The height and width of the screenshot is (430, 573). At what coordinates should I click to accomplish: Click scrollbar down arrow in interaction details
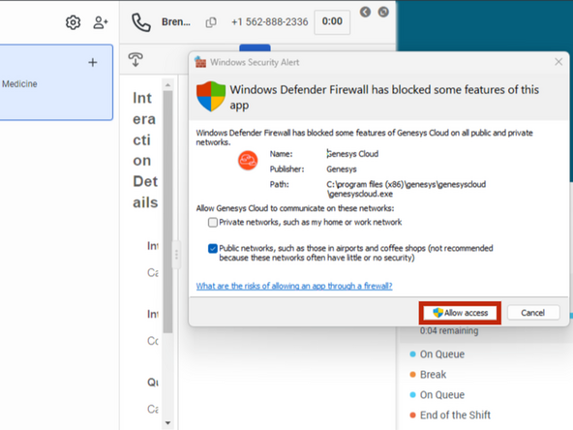[x=167, y=423]
